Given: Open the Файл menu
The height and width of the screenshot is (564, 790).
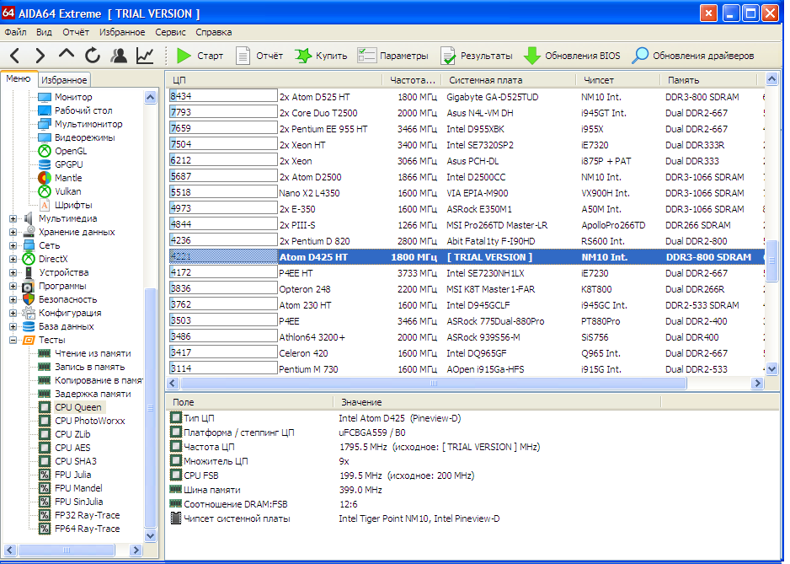Looking at the screenshot, I should point(16,32).
